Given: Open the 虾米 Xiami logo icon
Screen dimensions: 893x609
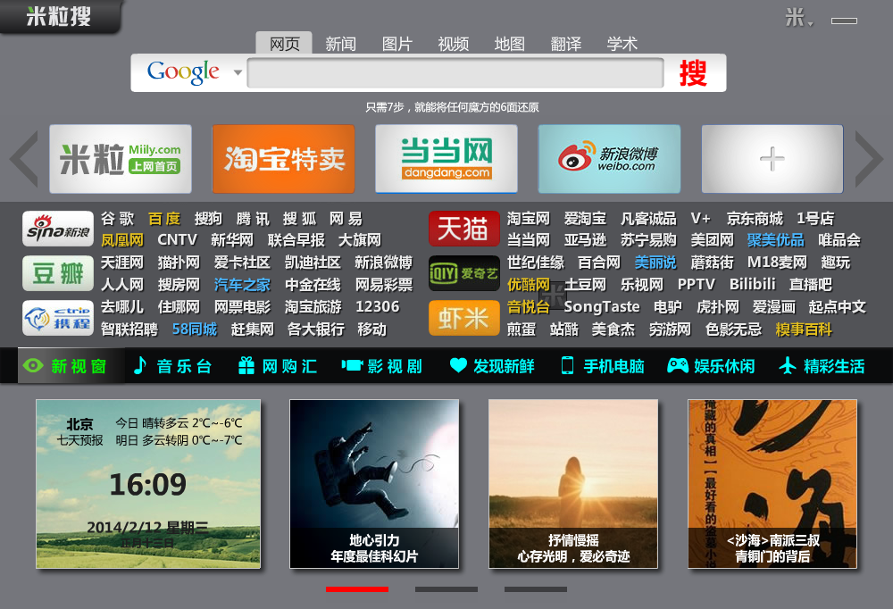Looking at the screenshot, I should tap(464, 318).
